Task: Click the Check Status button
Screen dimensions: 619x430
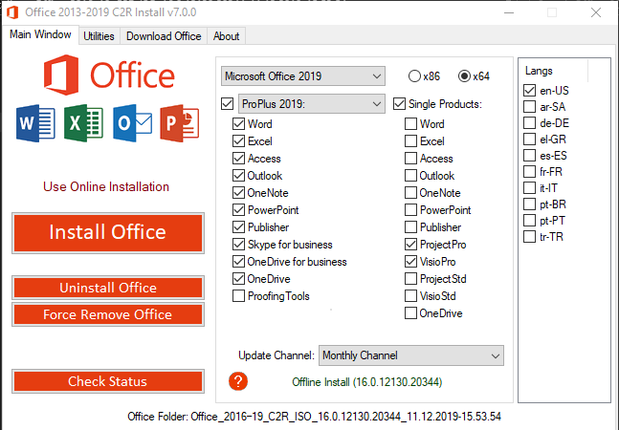Action: pyautogui.click(x=108, y=381)
